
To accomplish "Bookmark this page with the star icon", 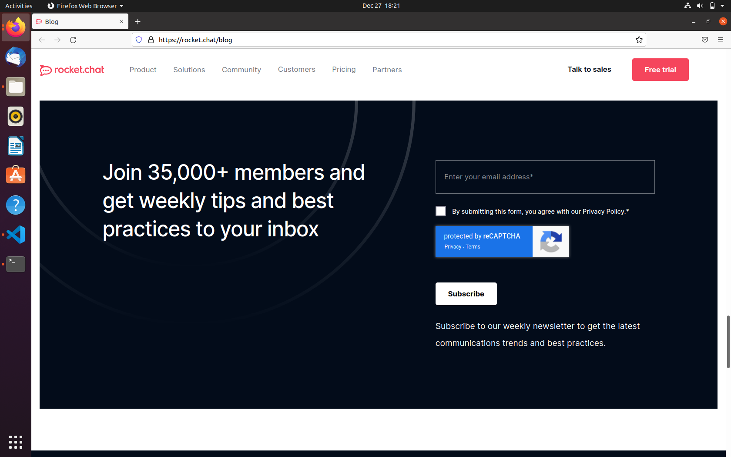I will point(639,40).
